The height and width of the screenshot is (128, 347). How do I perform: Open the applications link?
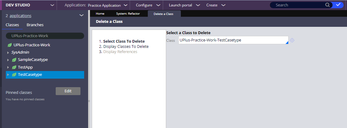coord(21,16)
